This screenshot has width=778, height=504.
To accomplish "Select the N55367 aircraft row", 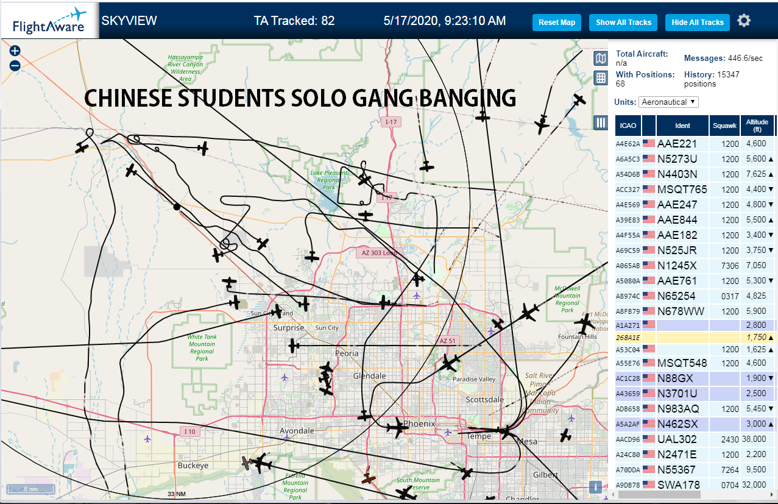I will (x=695, y=470).
